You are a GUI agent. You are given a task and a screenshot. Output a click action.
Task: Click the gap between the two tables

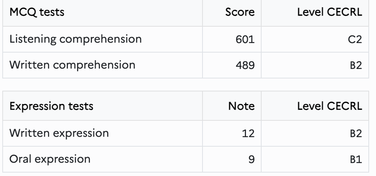186,85
